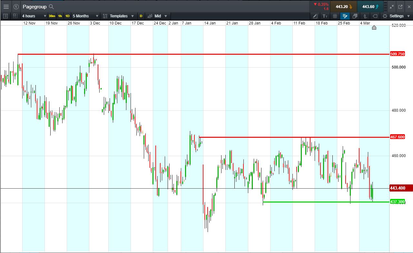Viewport: 413px width, 253px height.
Task: Click the 24 Dec date label
Action: [160, 23]
